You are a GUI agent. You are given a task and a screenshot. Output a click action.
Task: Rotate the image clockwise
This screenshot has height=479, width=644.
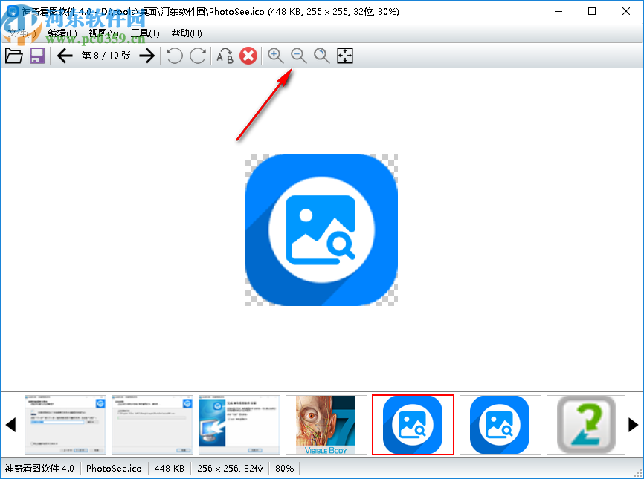coord(198,56)
